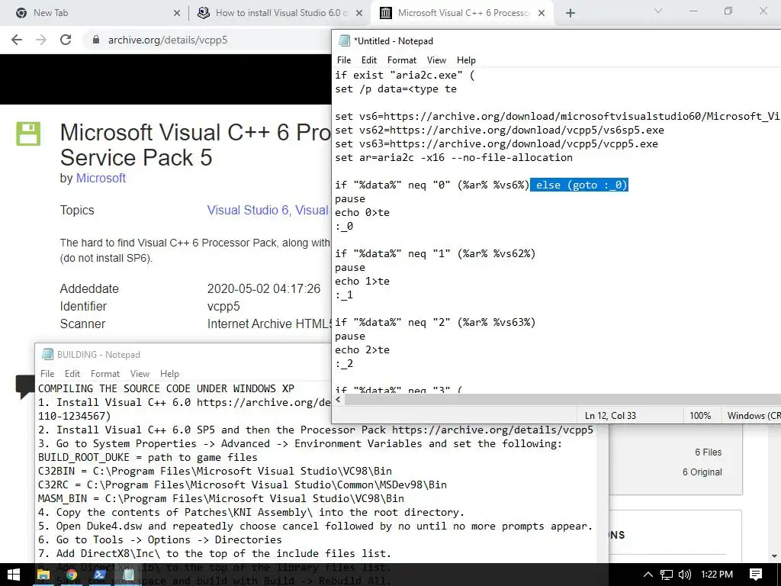Open the volume control icon

pyautogui.click(x=685, y=575)
